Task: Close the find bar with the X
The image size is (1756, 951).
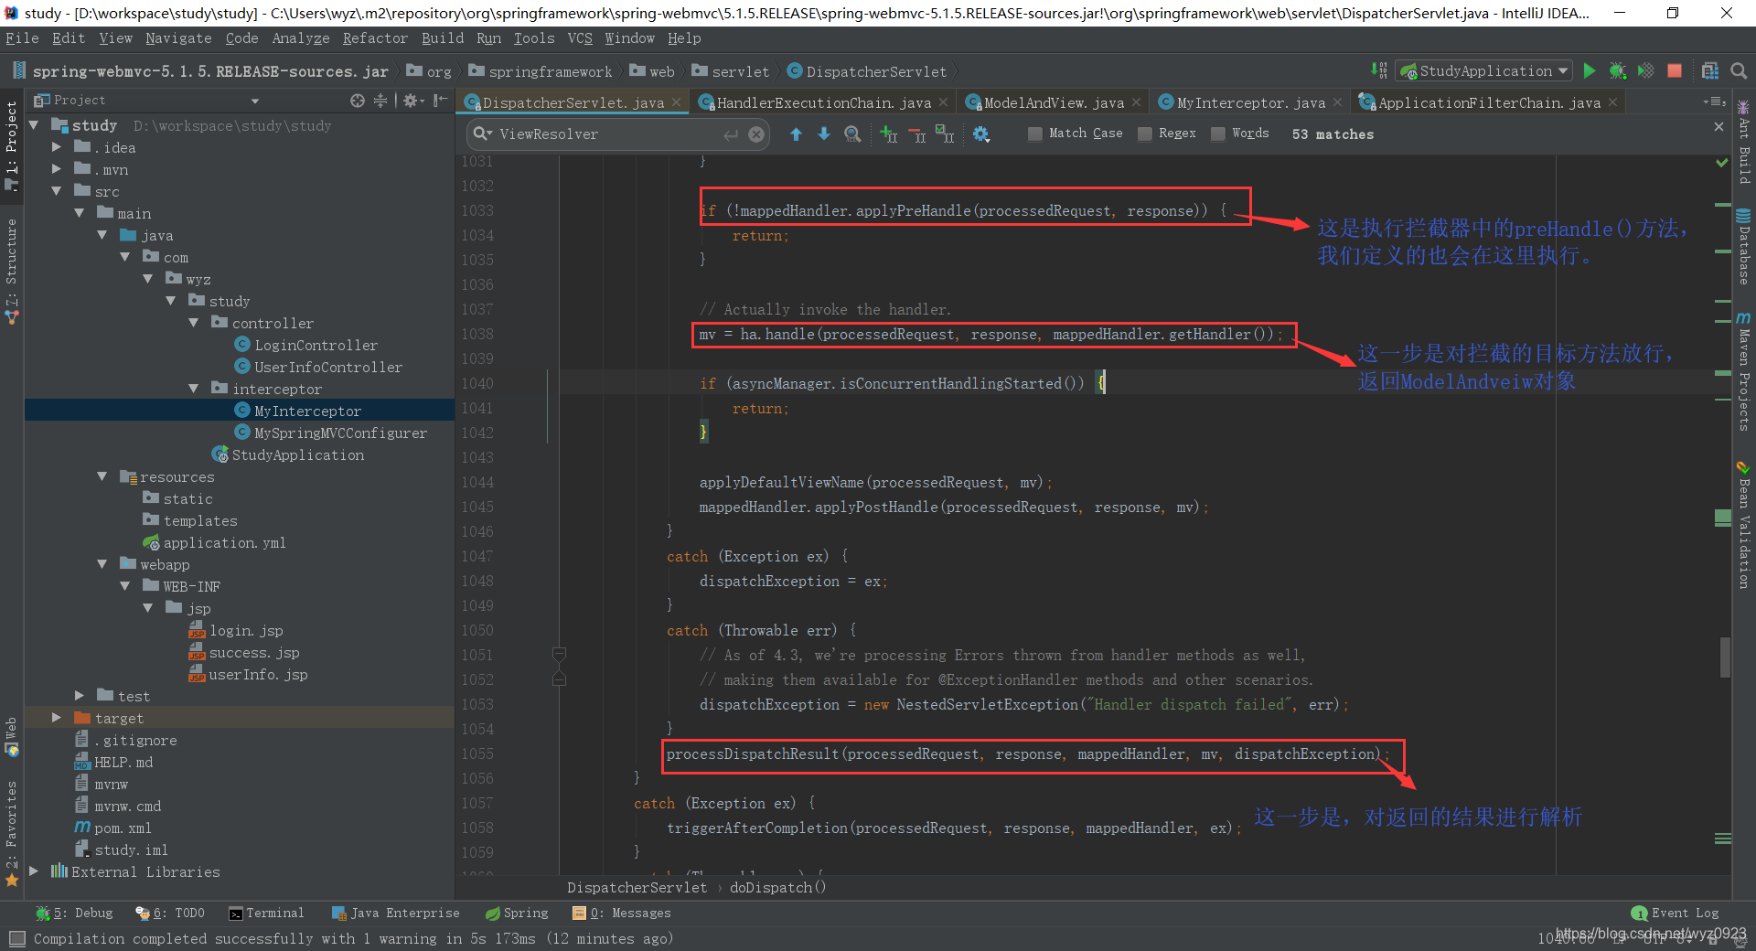Action: (x=1719, y=127)
